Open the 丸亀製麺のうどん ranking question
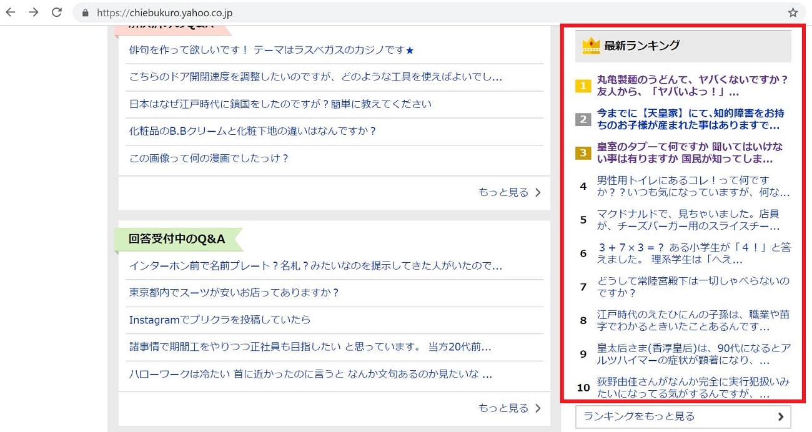Viewport: 812px width, 432px height. [691, 86]
